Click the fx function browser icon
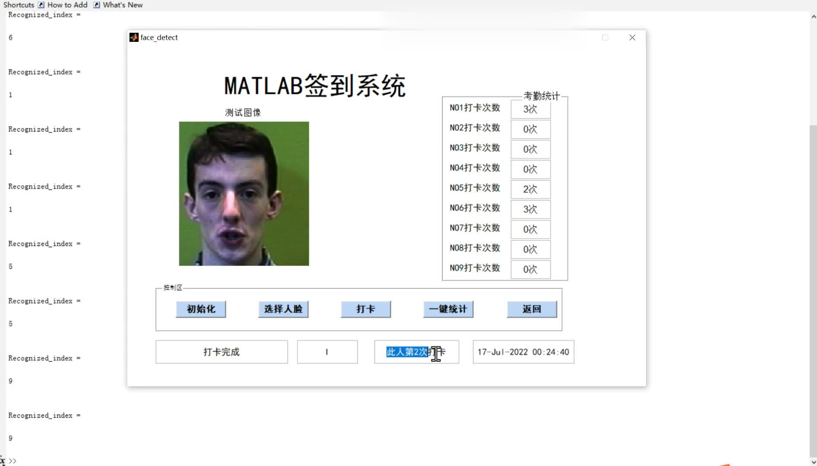 [3, 461]
